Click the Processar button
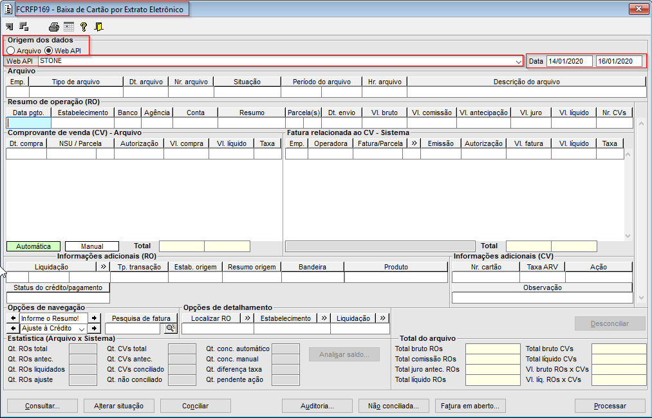The height and width of the screenshot is (418, 652). 610,406
